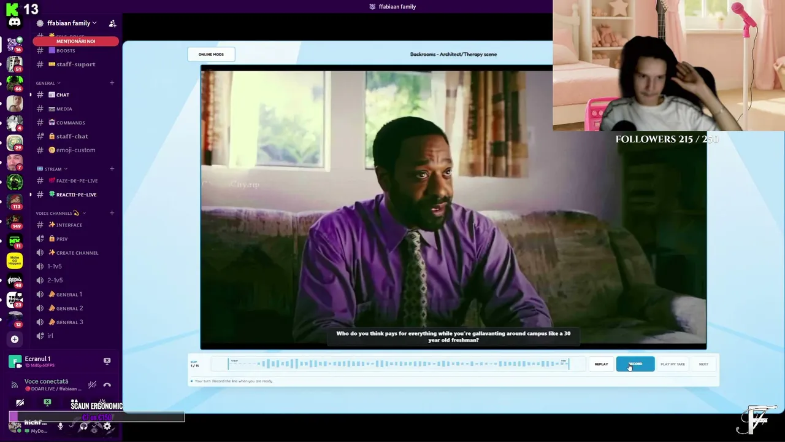Add a new server
The height and width of the screenshot is (442, 785).
[x=15, y=339]
